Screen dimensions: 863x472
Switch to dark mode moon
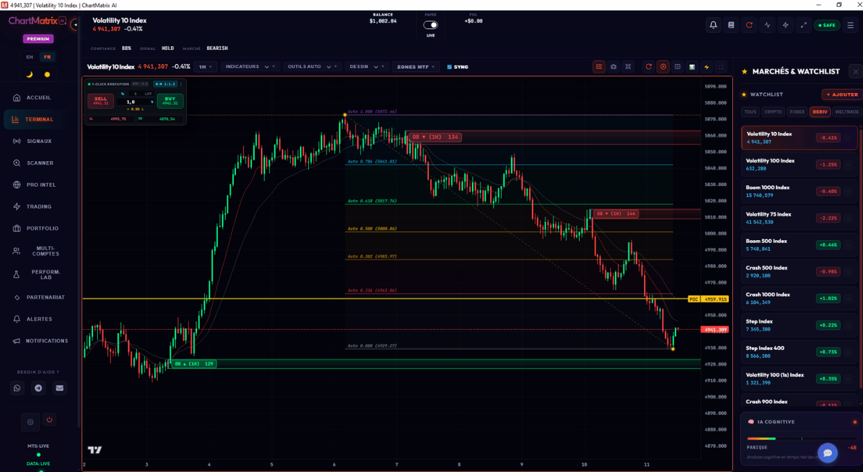[x=30, y=74]
